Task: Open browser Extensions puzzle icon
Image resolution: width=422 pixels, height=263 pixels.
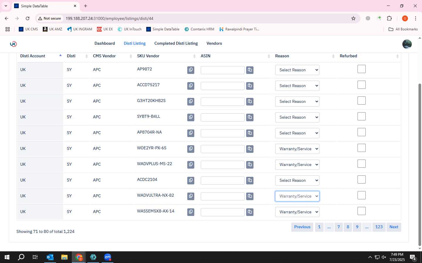Action: [x=389, y=18]
